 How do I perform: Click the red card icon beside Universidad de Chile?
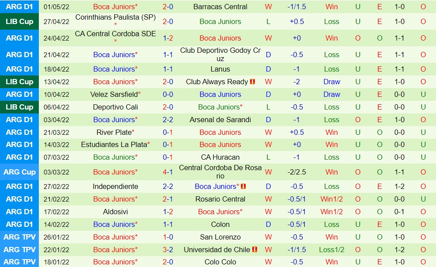tap(254, 250)
